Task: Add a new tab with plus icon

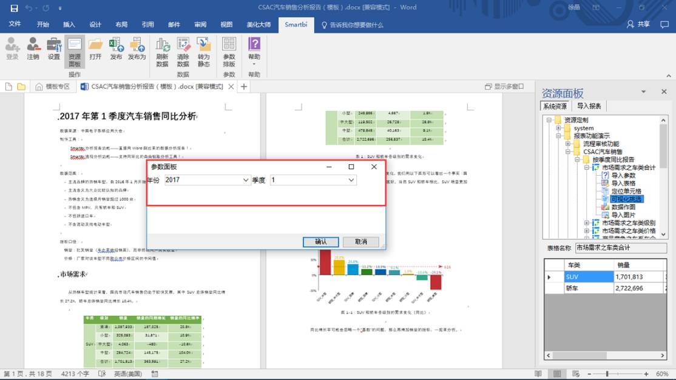Action: (x=243, y=87)
